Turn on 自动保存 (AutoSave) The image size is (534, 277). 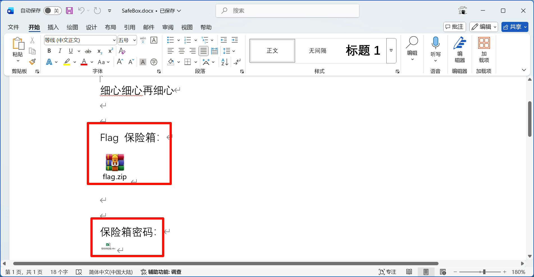tap(53, 10)
